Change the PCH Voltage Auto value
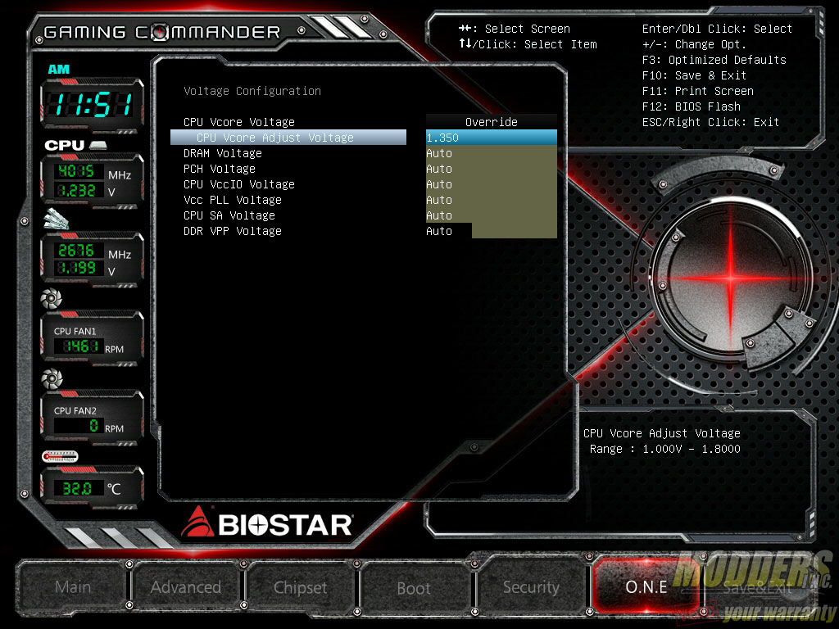Image resolution: width=839 pixels, height=629 pixels. [x=492, y=169]
